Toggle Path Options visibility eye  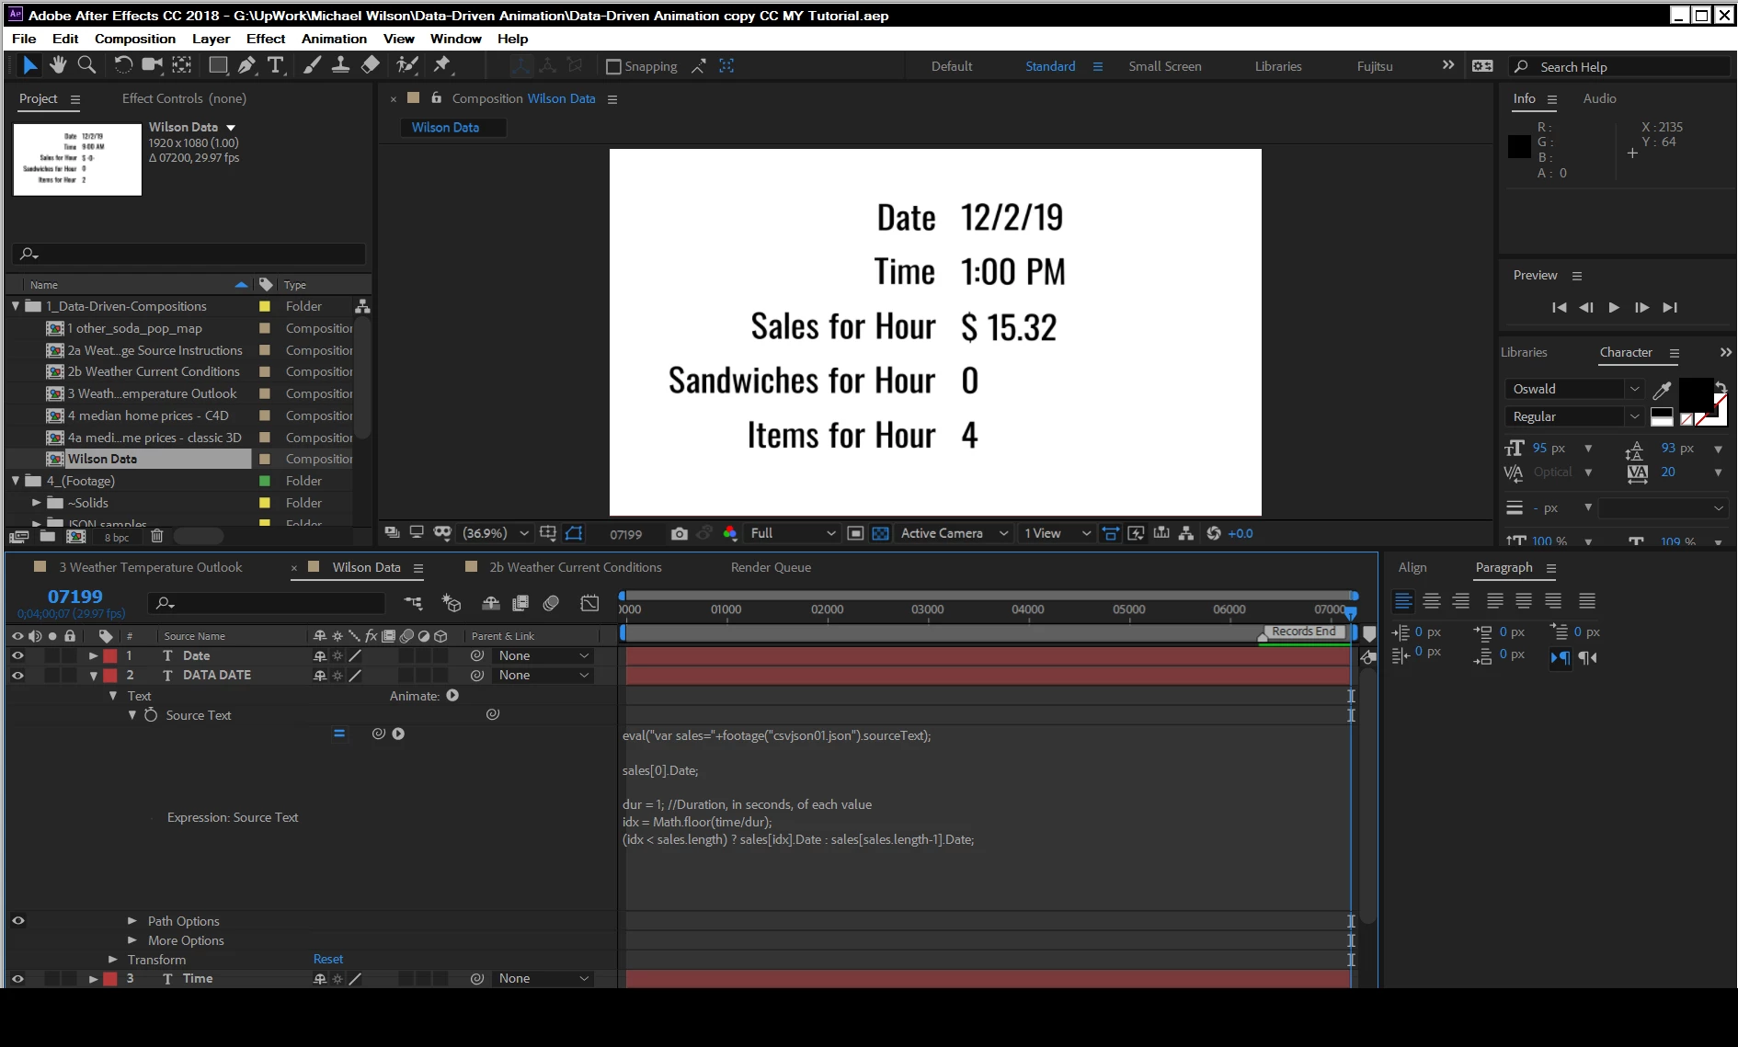pyautogui.click(x=17, y=920)
